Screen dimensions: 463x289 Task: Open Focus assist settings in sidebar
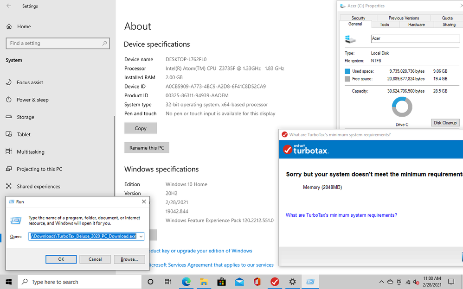pos(30,82)
